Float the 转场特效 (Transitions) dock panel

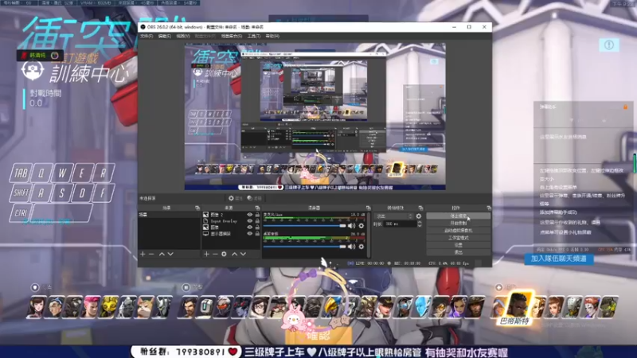pos(420,208)
